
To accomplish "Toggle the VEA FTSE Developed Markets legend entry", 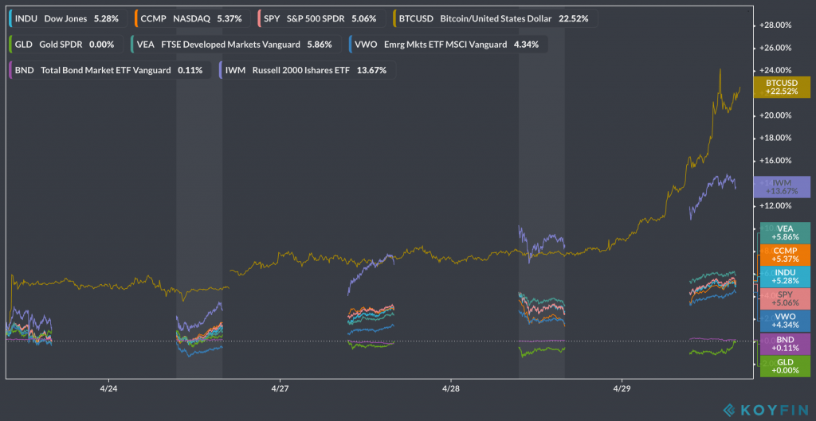I will point(234,45).
